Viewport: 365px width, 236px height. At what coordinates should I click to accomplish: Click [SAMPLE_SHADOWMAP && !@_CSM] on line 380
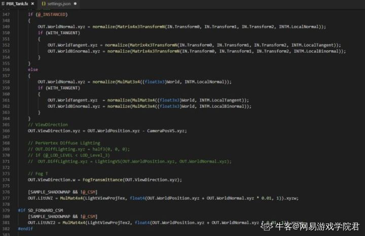(x=63, y=216)
